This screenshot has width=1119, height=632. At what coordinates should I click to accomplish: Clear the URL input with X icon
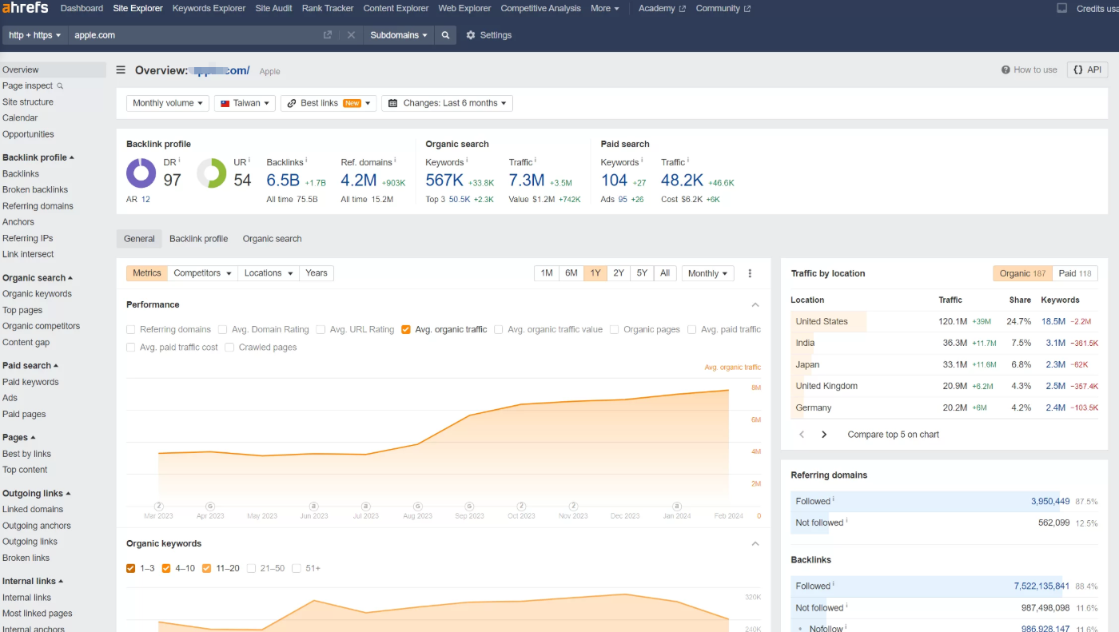tap(351, 35)
